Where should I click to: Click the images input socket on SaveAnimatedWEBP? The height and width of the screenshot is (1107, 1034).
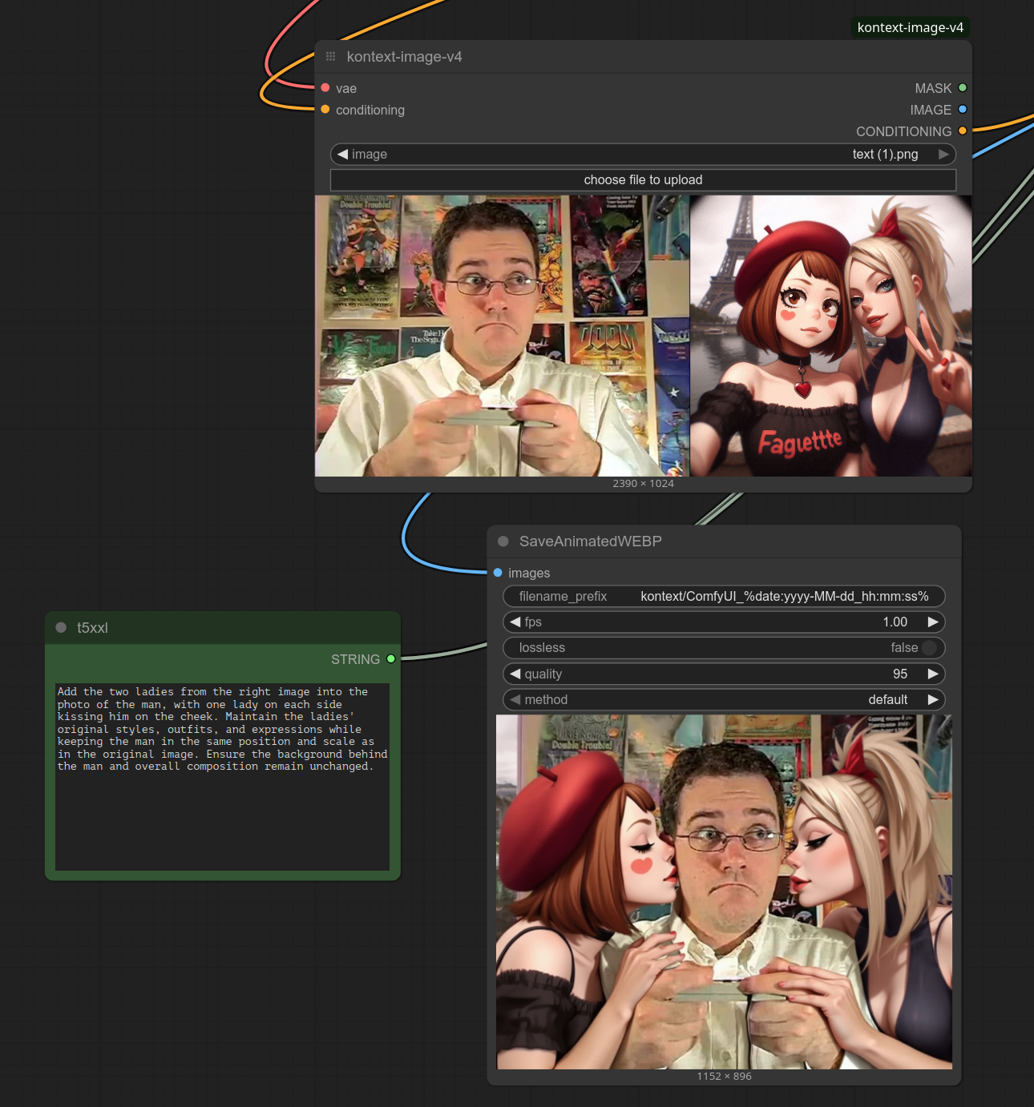[498, 573]
